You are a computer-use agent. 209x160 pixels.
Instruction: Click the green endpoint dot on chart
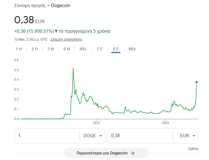click(197, 82)
